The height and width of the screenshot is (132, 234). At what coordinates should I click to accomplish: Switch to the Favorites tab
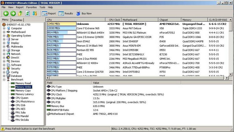(x=17, y=20)
